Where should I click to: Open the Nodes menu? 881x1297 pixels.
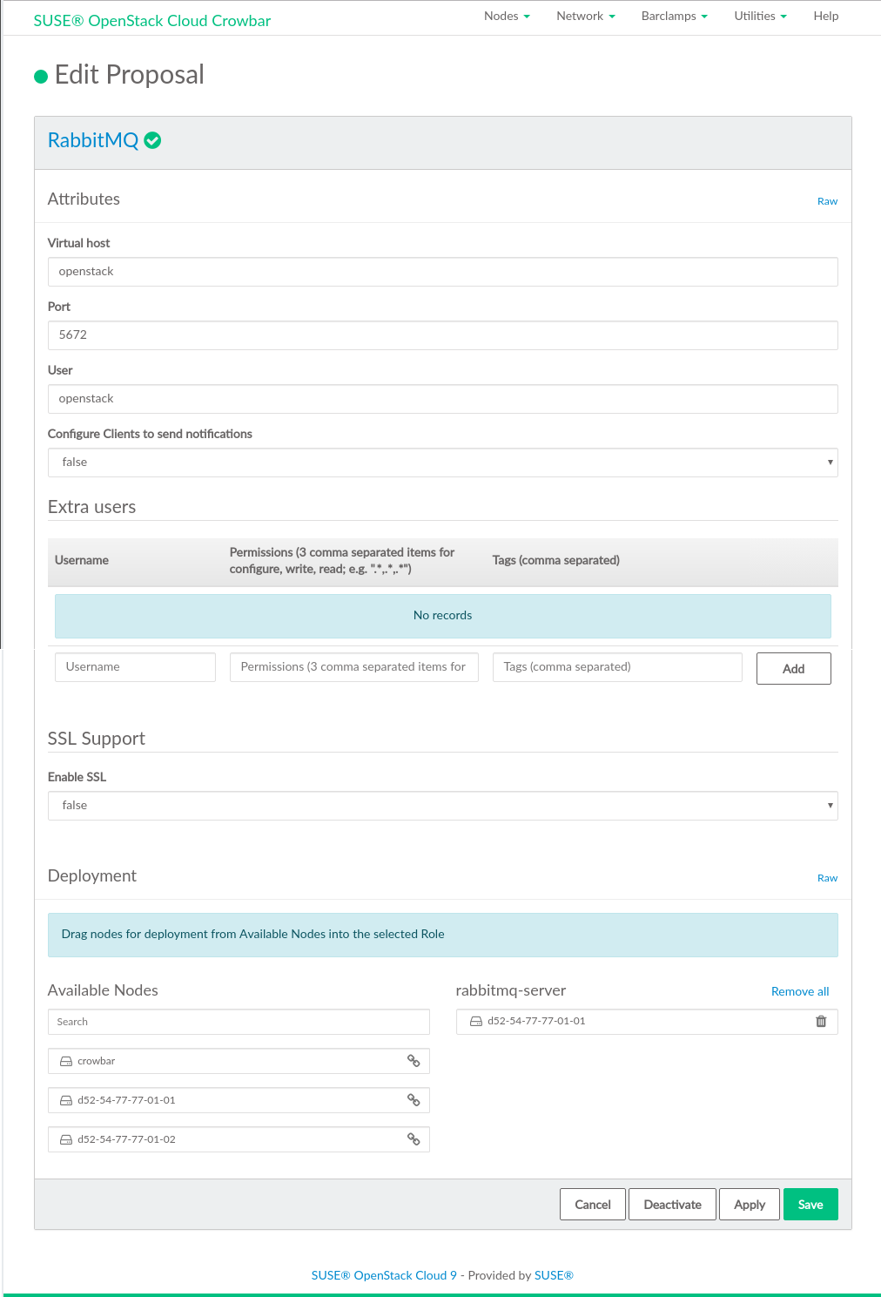click(506, 17)
